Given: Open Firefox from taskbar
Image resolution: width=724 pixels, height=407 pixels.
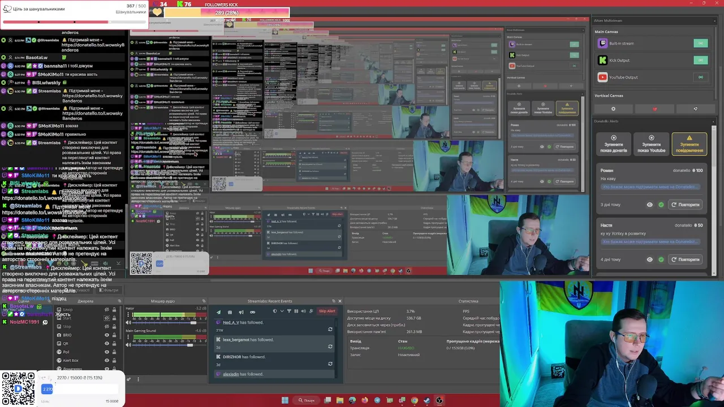Looking at the screenshot, I should click(x=365, y=400).
